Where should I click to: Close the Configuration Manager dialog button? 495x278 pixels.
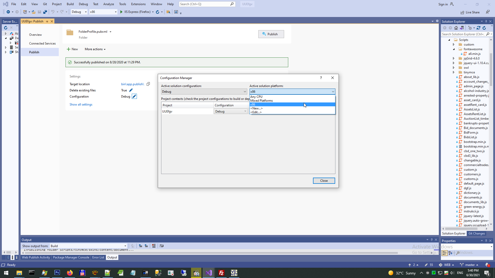[x=324, y=181]
